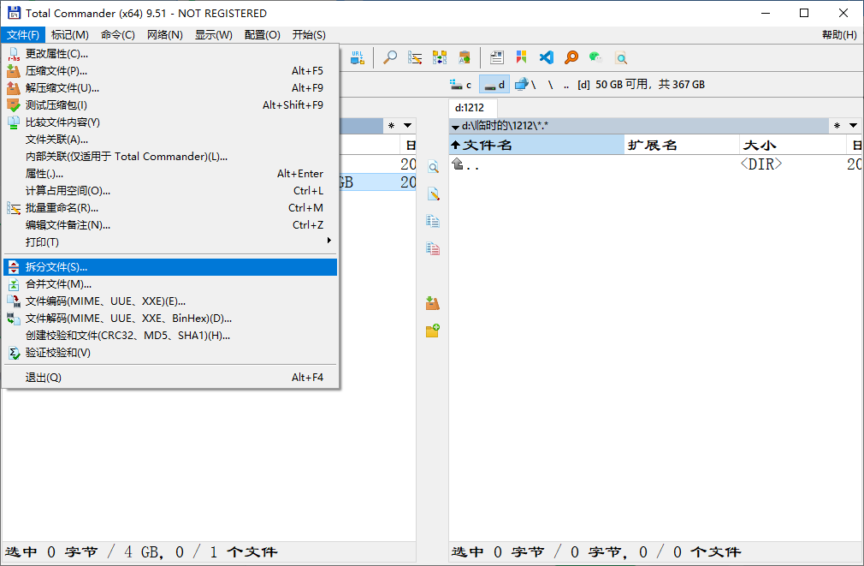Select 合并文件(M)... menu entry
Screen dimensions: 864x566
click(x=170, y=284)
